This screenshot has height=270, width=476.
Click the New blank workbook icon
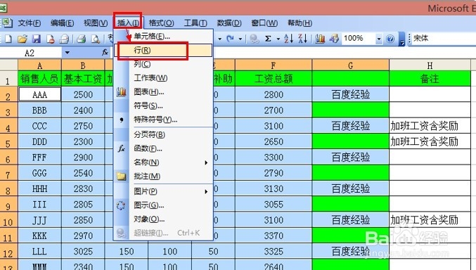(x=8, y=39)
